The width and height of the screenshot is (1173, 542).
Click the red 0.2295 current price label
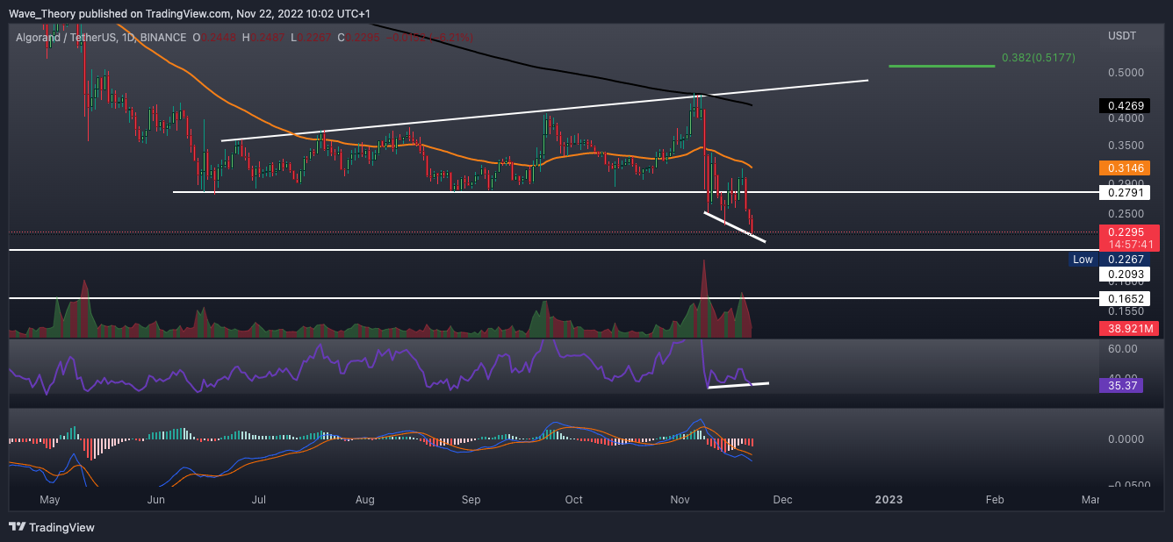tap(1120, 232)
